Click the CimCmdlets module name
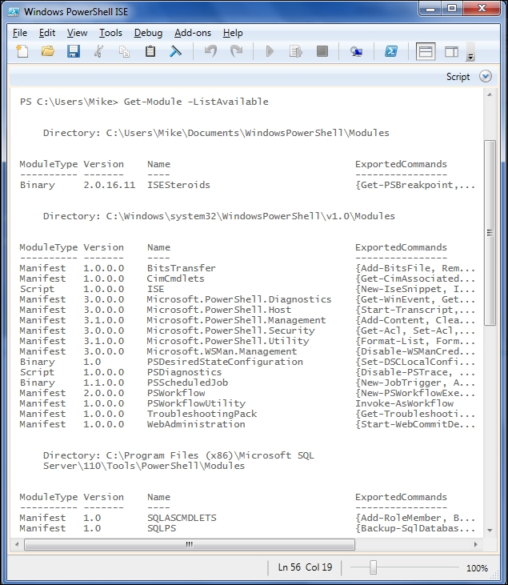This screenshot has height=585, width=508. click(176, 278)
